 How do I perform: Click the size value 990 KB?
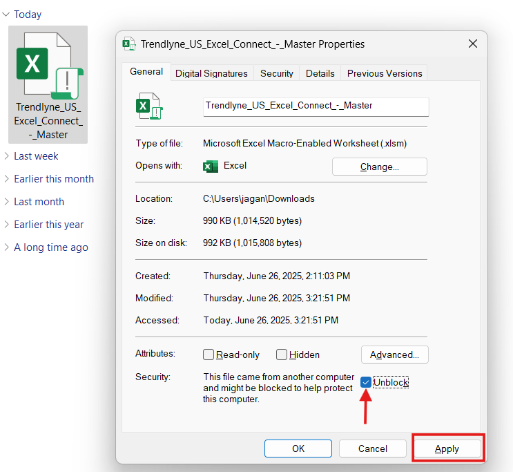252,220
